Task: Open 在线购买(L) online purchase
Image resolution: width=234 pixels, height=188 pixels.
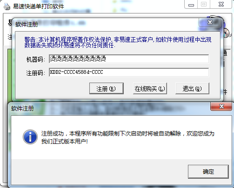Action: (x=150, y=89)
